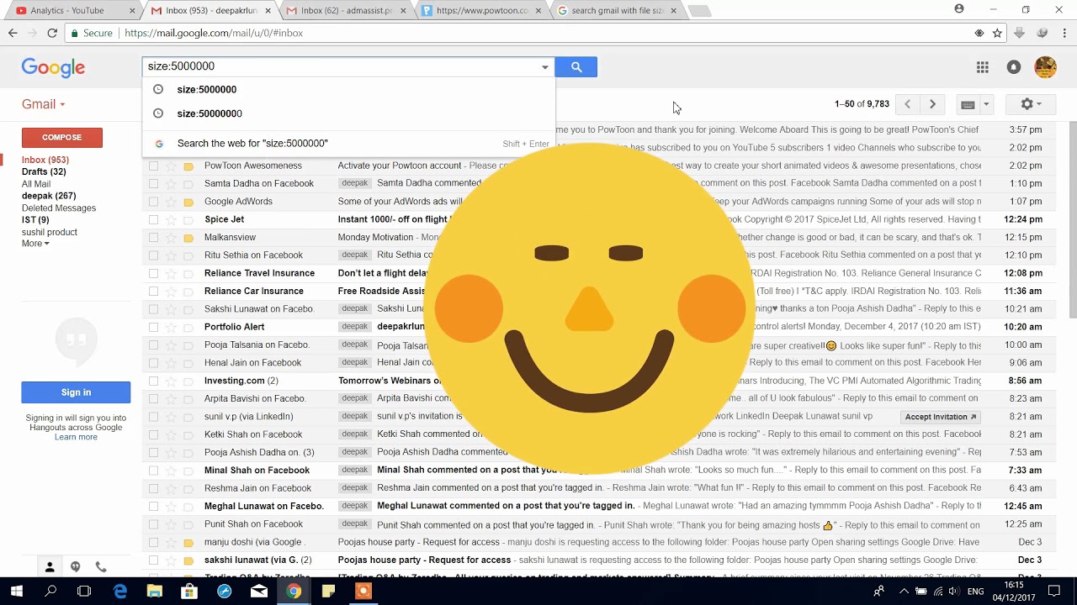Open the account profile picture menu
1077x605 pixels.
1045,67
